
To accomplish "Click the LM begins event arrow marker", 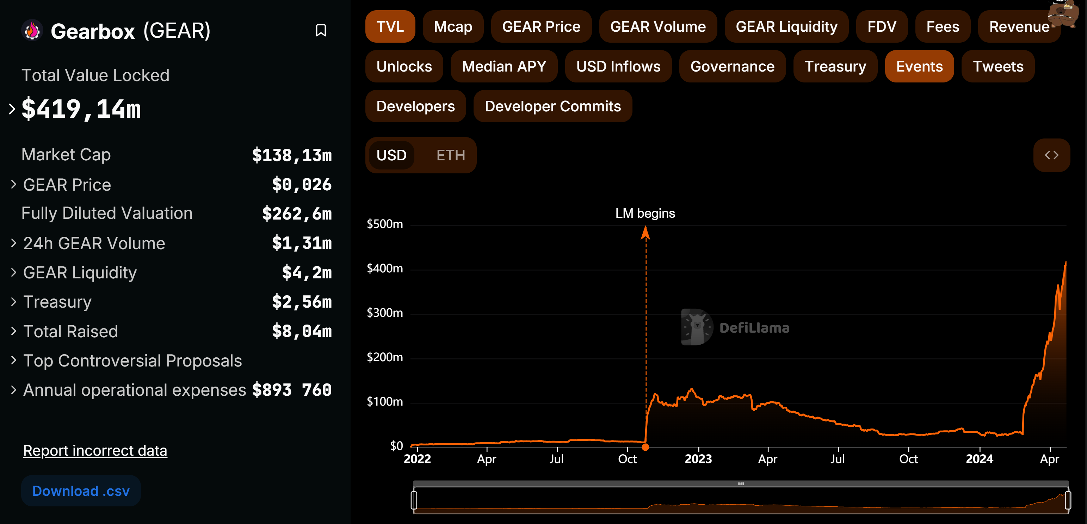I will point(645,233).
